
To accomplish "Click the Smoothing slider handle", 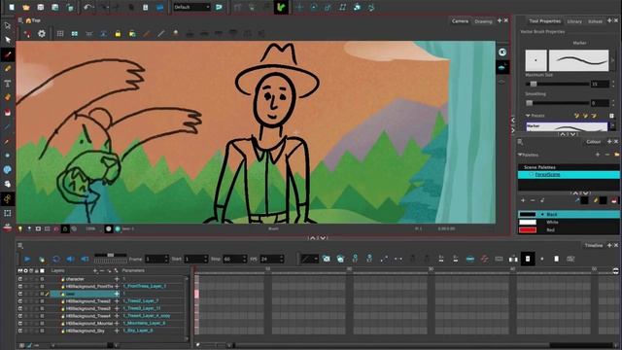I will [529, 103].
